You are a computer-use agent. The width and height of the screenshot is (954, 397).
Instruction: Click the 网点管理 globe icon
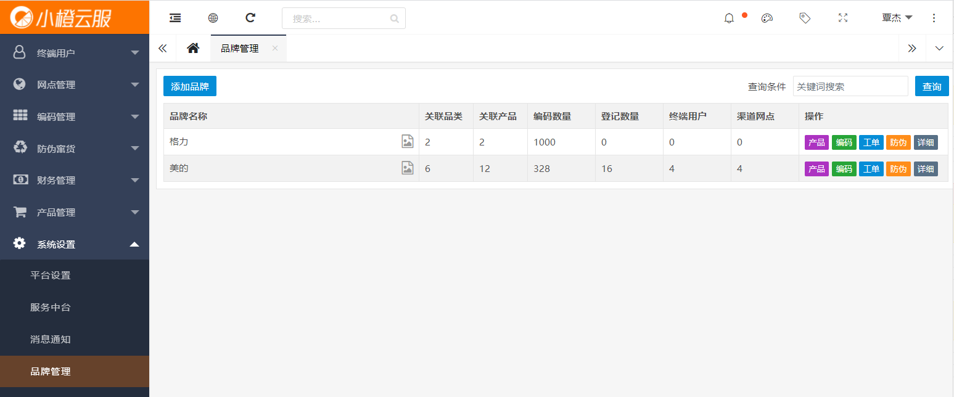coord(19,84)
